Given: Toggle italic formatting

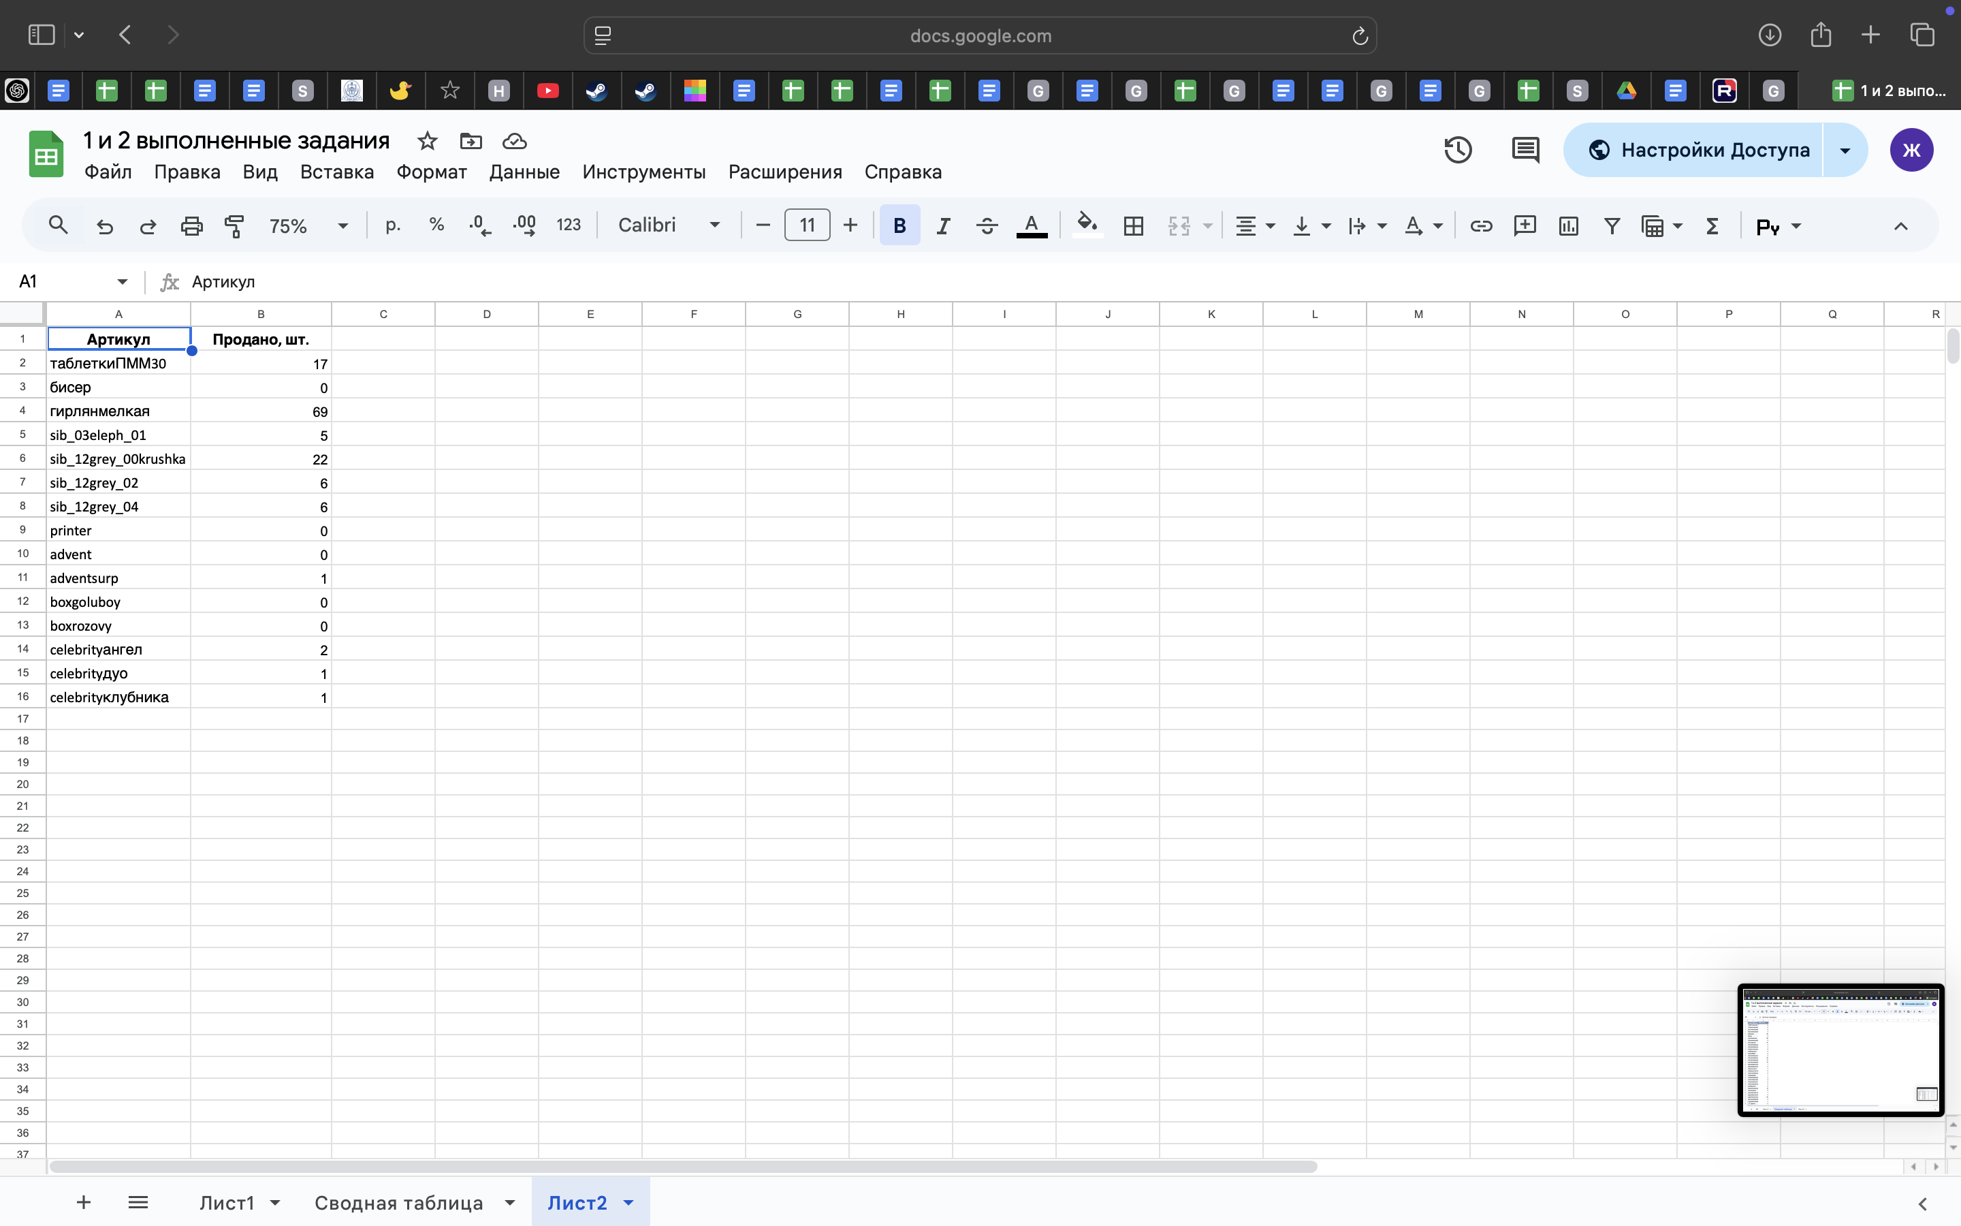Looking at the screenshot, I should tap(943, 225).
